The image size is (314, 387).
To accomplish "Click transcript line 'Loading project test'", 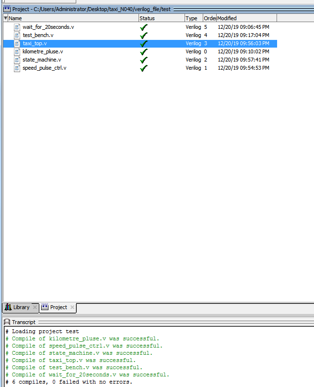I will click(x=42, y=331).
